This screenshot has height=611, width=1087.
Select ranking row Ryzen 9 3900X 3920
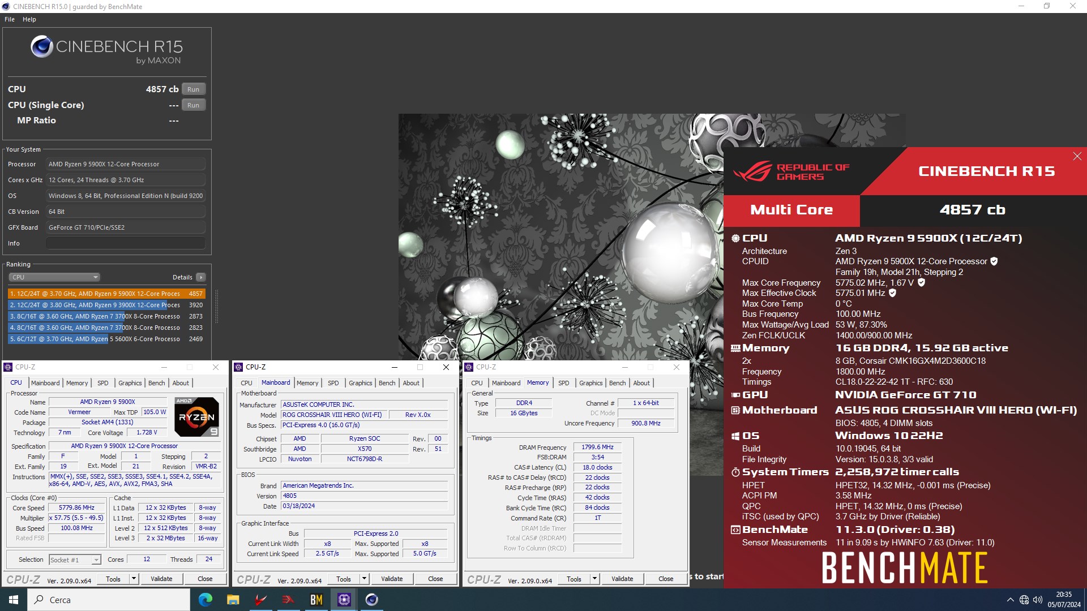click(106, 305)
